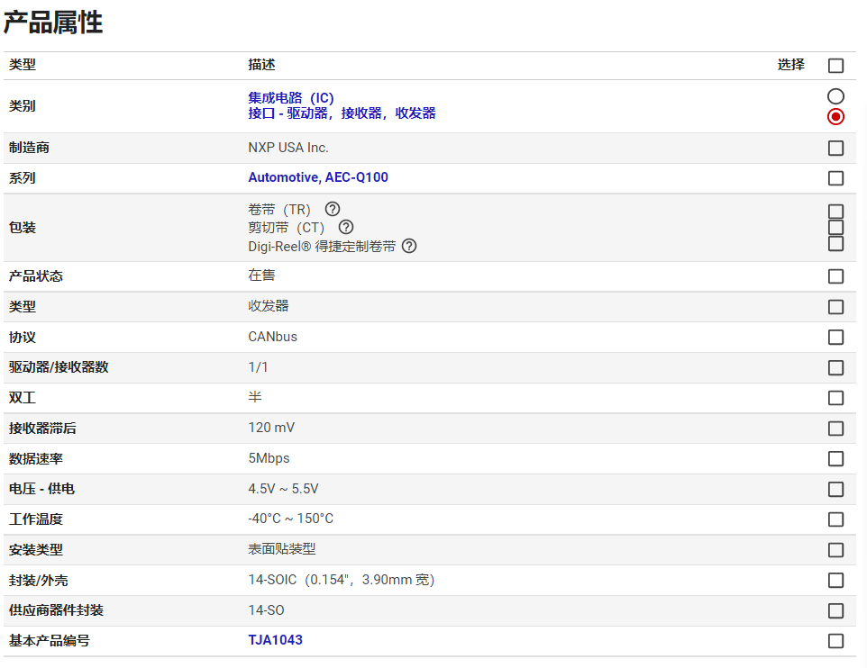
Task: Check the 接收器滞后 120 mV checkbox
Action: (835, 429)
